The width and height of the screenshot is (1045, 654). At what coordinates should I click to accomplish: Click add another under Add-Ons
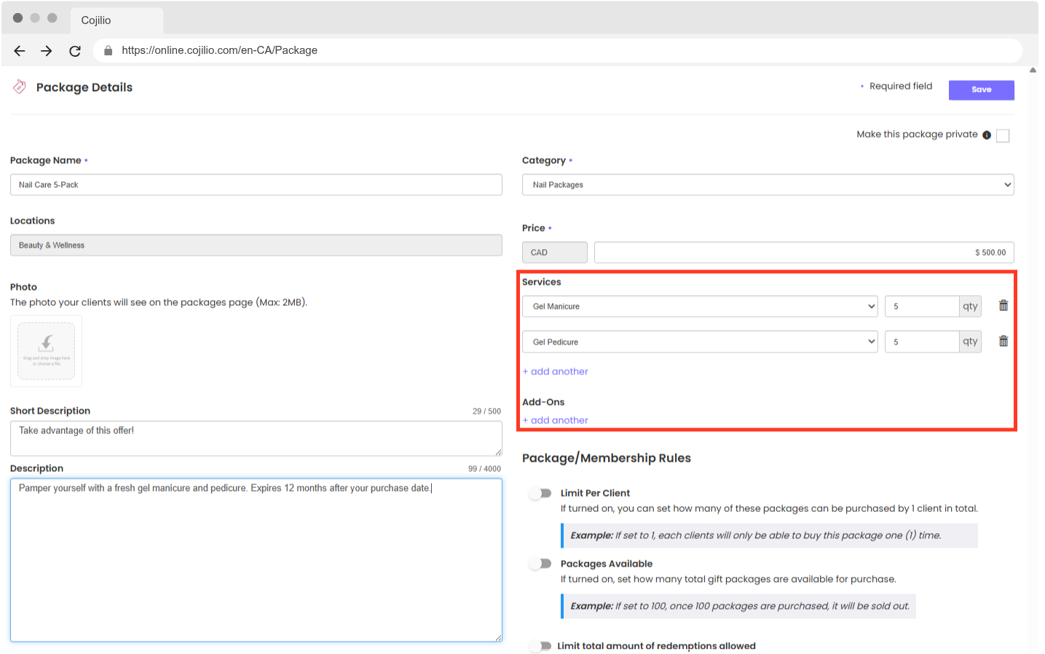(x=555, y=420)
